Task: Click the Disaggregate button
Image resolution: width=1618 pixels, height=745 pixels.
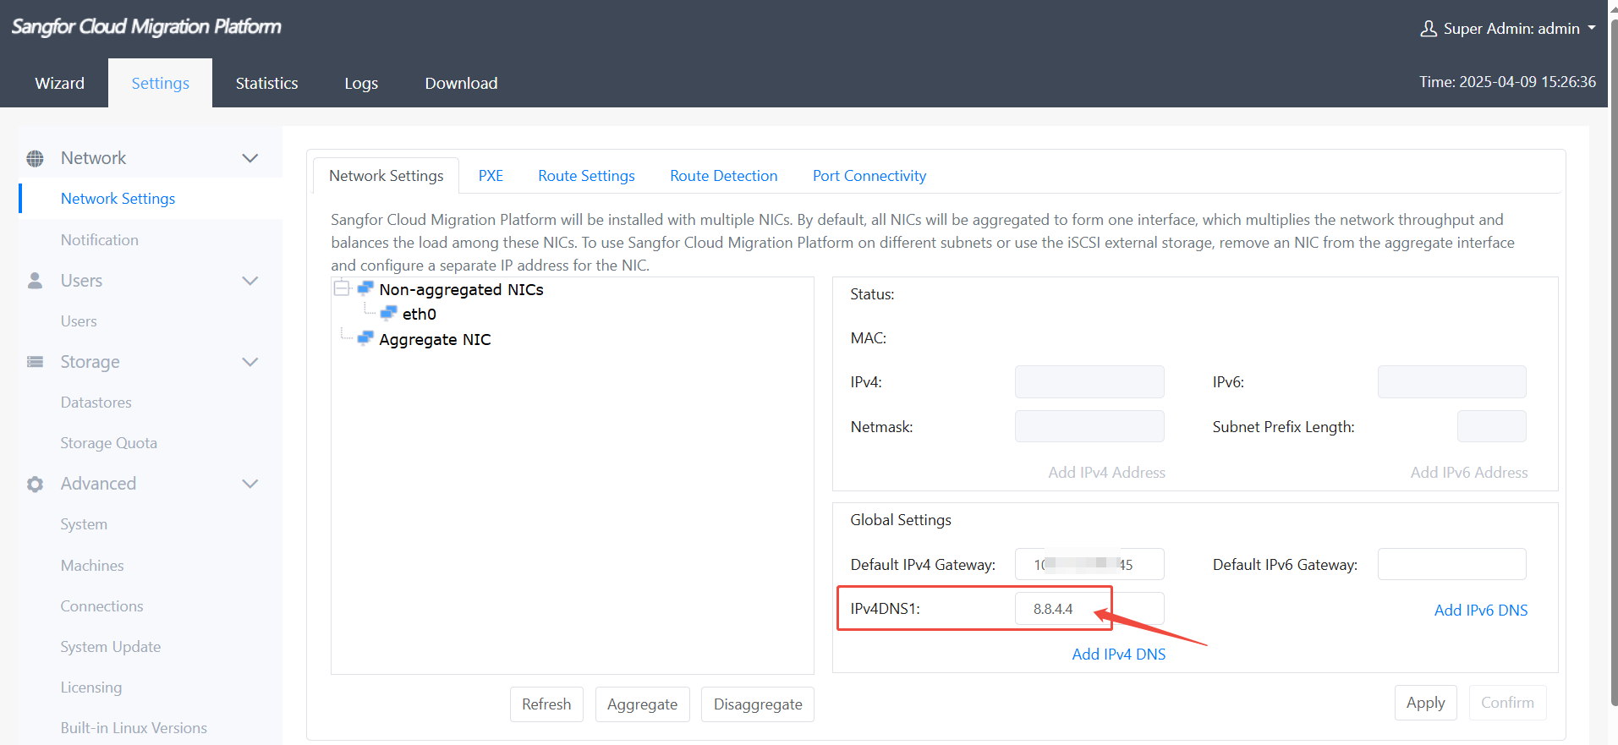Action: tap(758, 704)
